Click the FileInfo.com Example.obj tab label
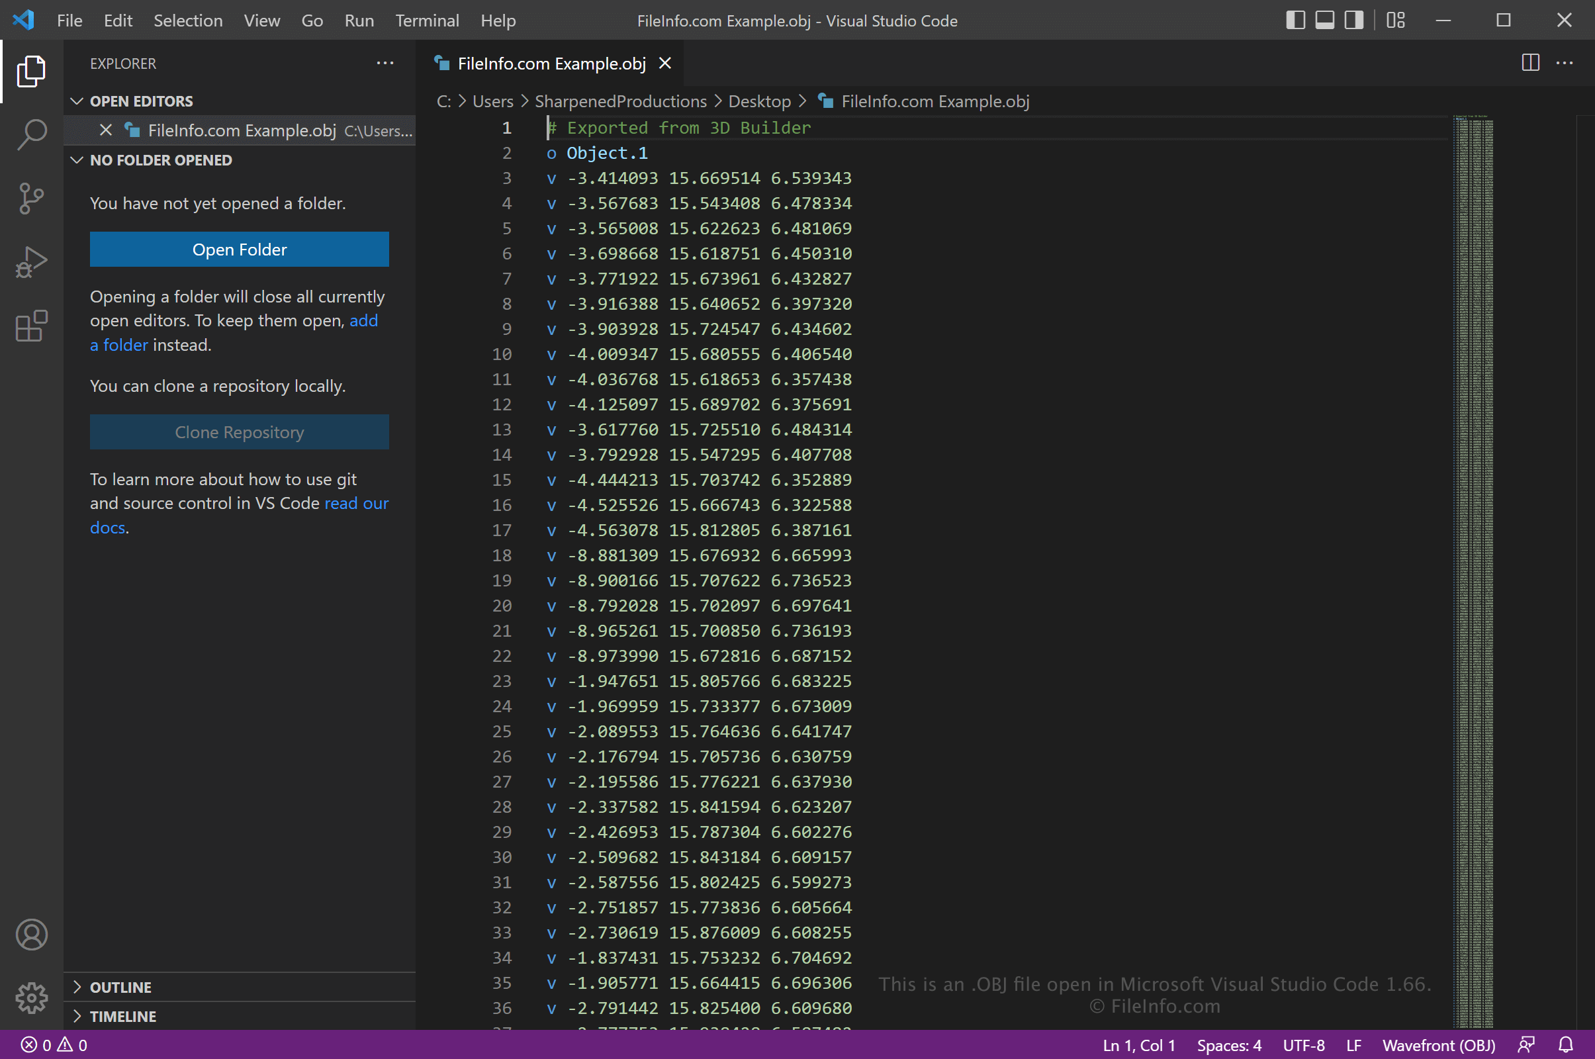The image size is (1595, 1059). (x=552, y=64)
